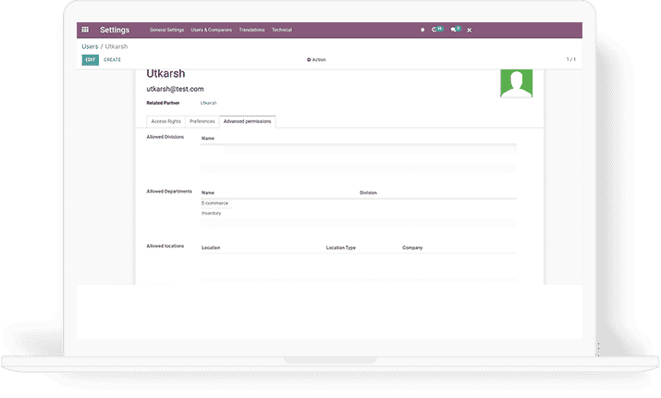Open the General Settings menu

(167, 30)
